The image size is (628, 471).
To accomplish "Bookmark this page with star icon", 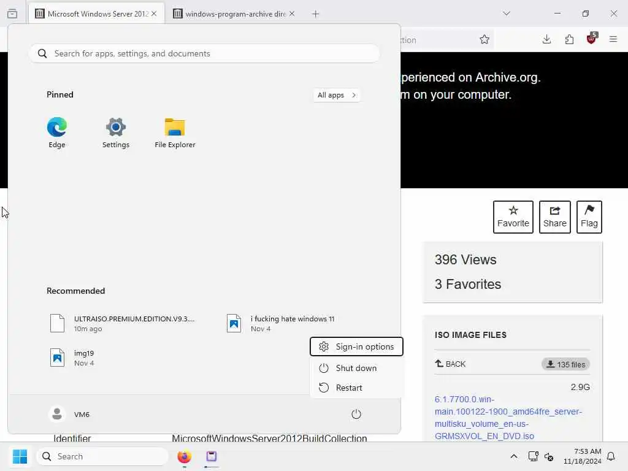I will click(484, 39).
